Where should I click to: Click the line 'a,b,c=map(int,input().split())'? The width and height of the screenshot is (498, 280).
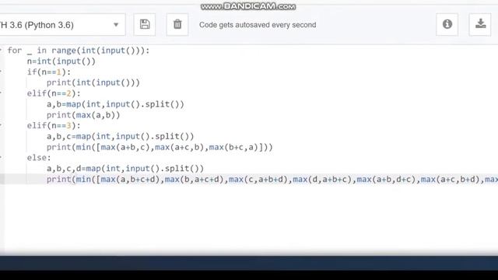point(120,137)
